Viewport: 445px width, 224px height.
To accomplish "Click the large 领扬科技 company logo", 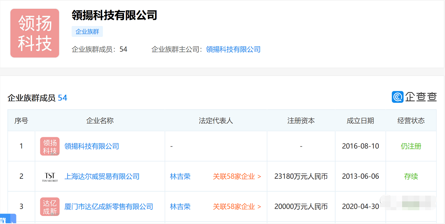I will (35, 33).
